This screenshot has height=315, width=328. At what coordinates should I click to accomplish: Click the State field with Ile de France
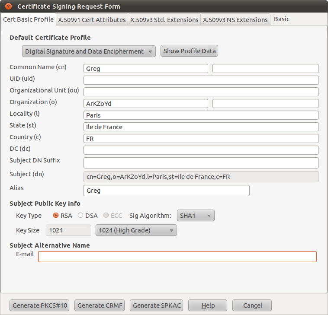tap(201, 127)
